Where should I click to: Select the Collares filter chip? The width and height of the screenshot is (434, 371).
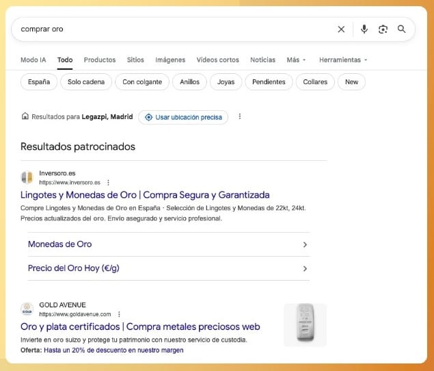point(315,81)
